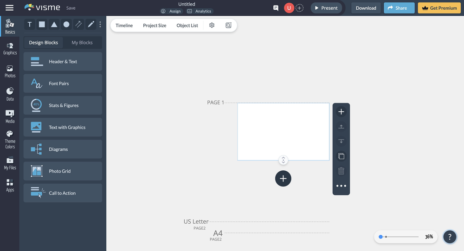
Task: Open the Media sidebar panel
Action: pyautogui.click(x=10, y=116)
